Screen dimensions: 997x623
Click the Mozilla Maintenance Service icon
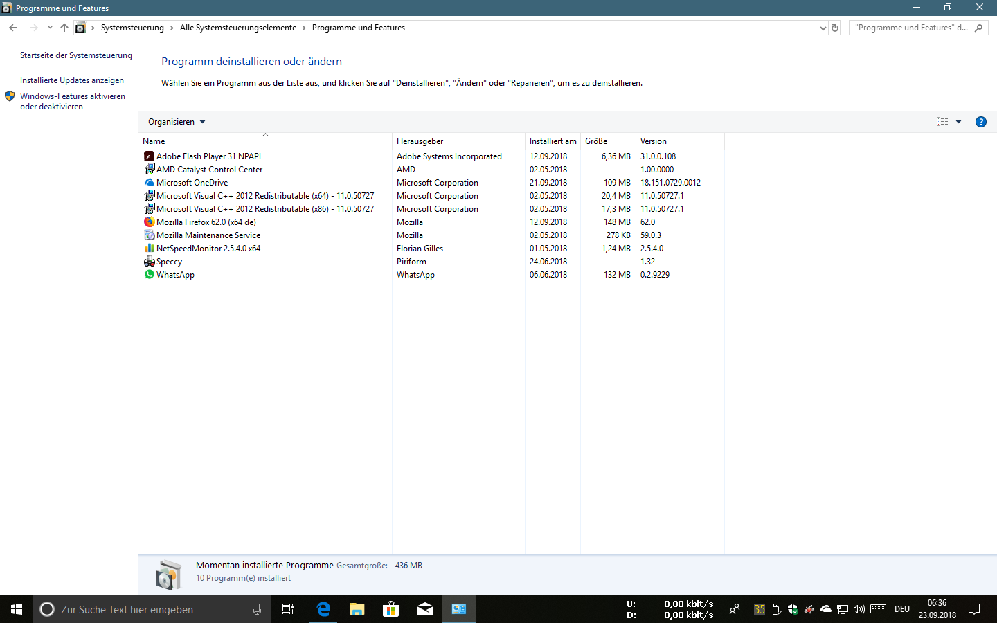click(149, 235)
